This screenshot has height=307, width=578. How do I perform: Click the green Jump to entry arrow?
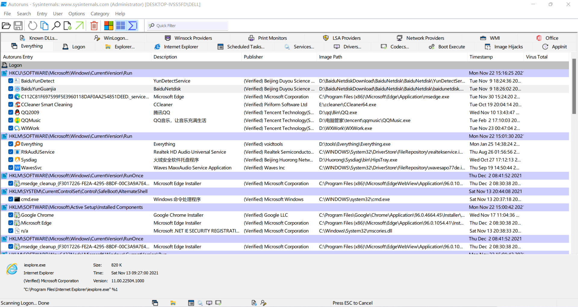click(79, 26)
